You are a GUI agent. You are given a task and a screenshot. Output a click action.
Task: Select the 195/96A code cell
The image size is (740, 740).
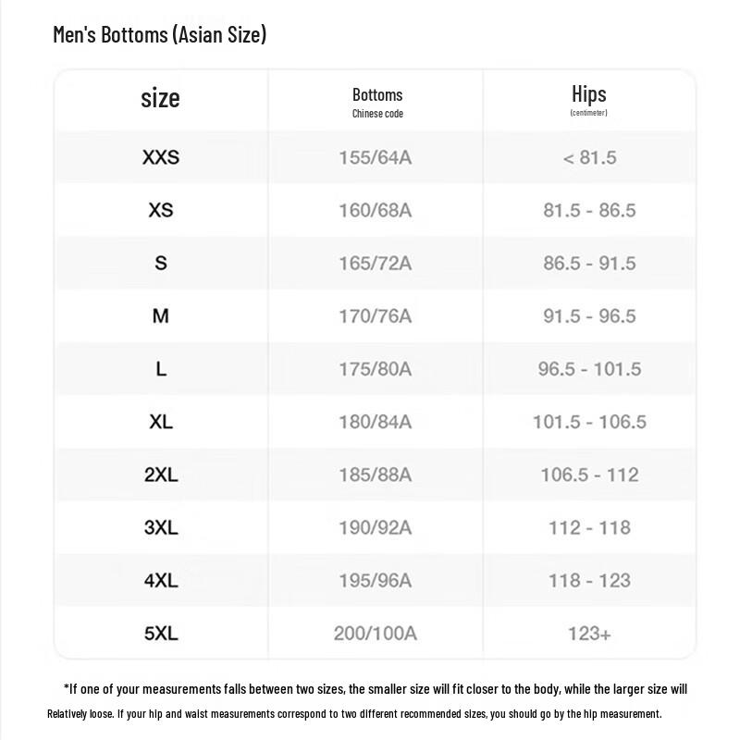pos(375,581)
